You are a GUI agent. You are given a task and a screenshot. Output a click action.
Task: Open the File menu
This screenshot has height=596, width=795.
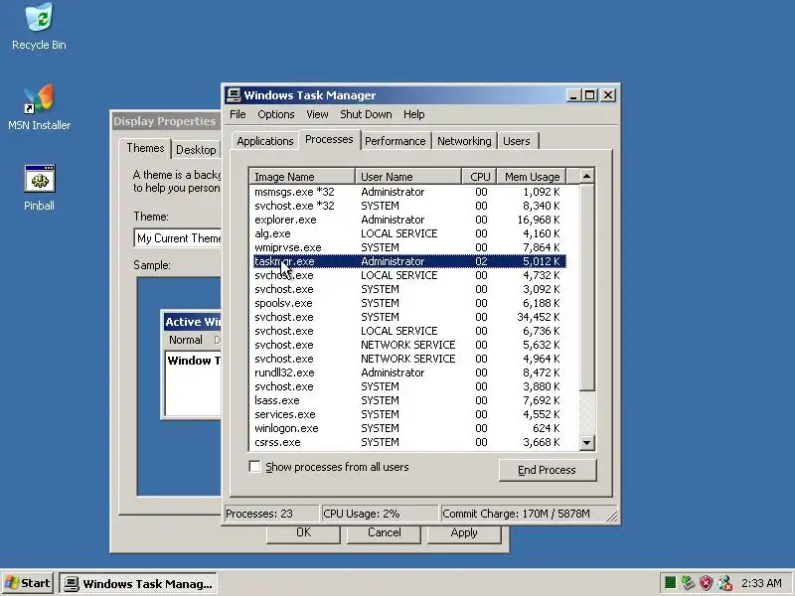pyautogui.click(x=238, y=114)
